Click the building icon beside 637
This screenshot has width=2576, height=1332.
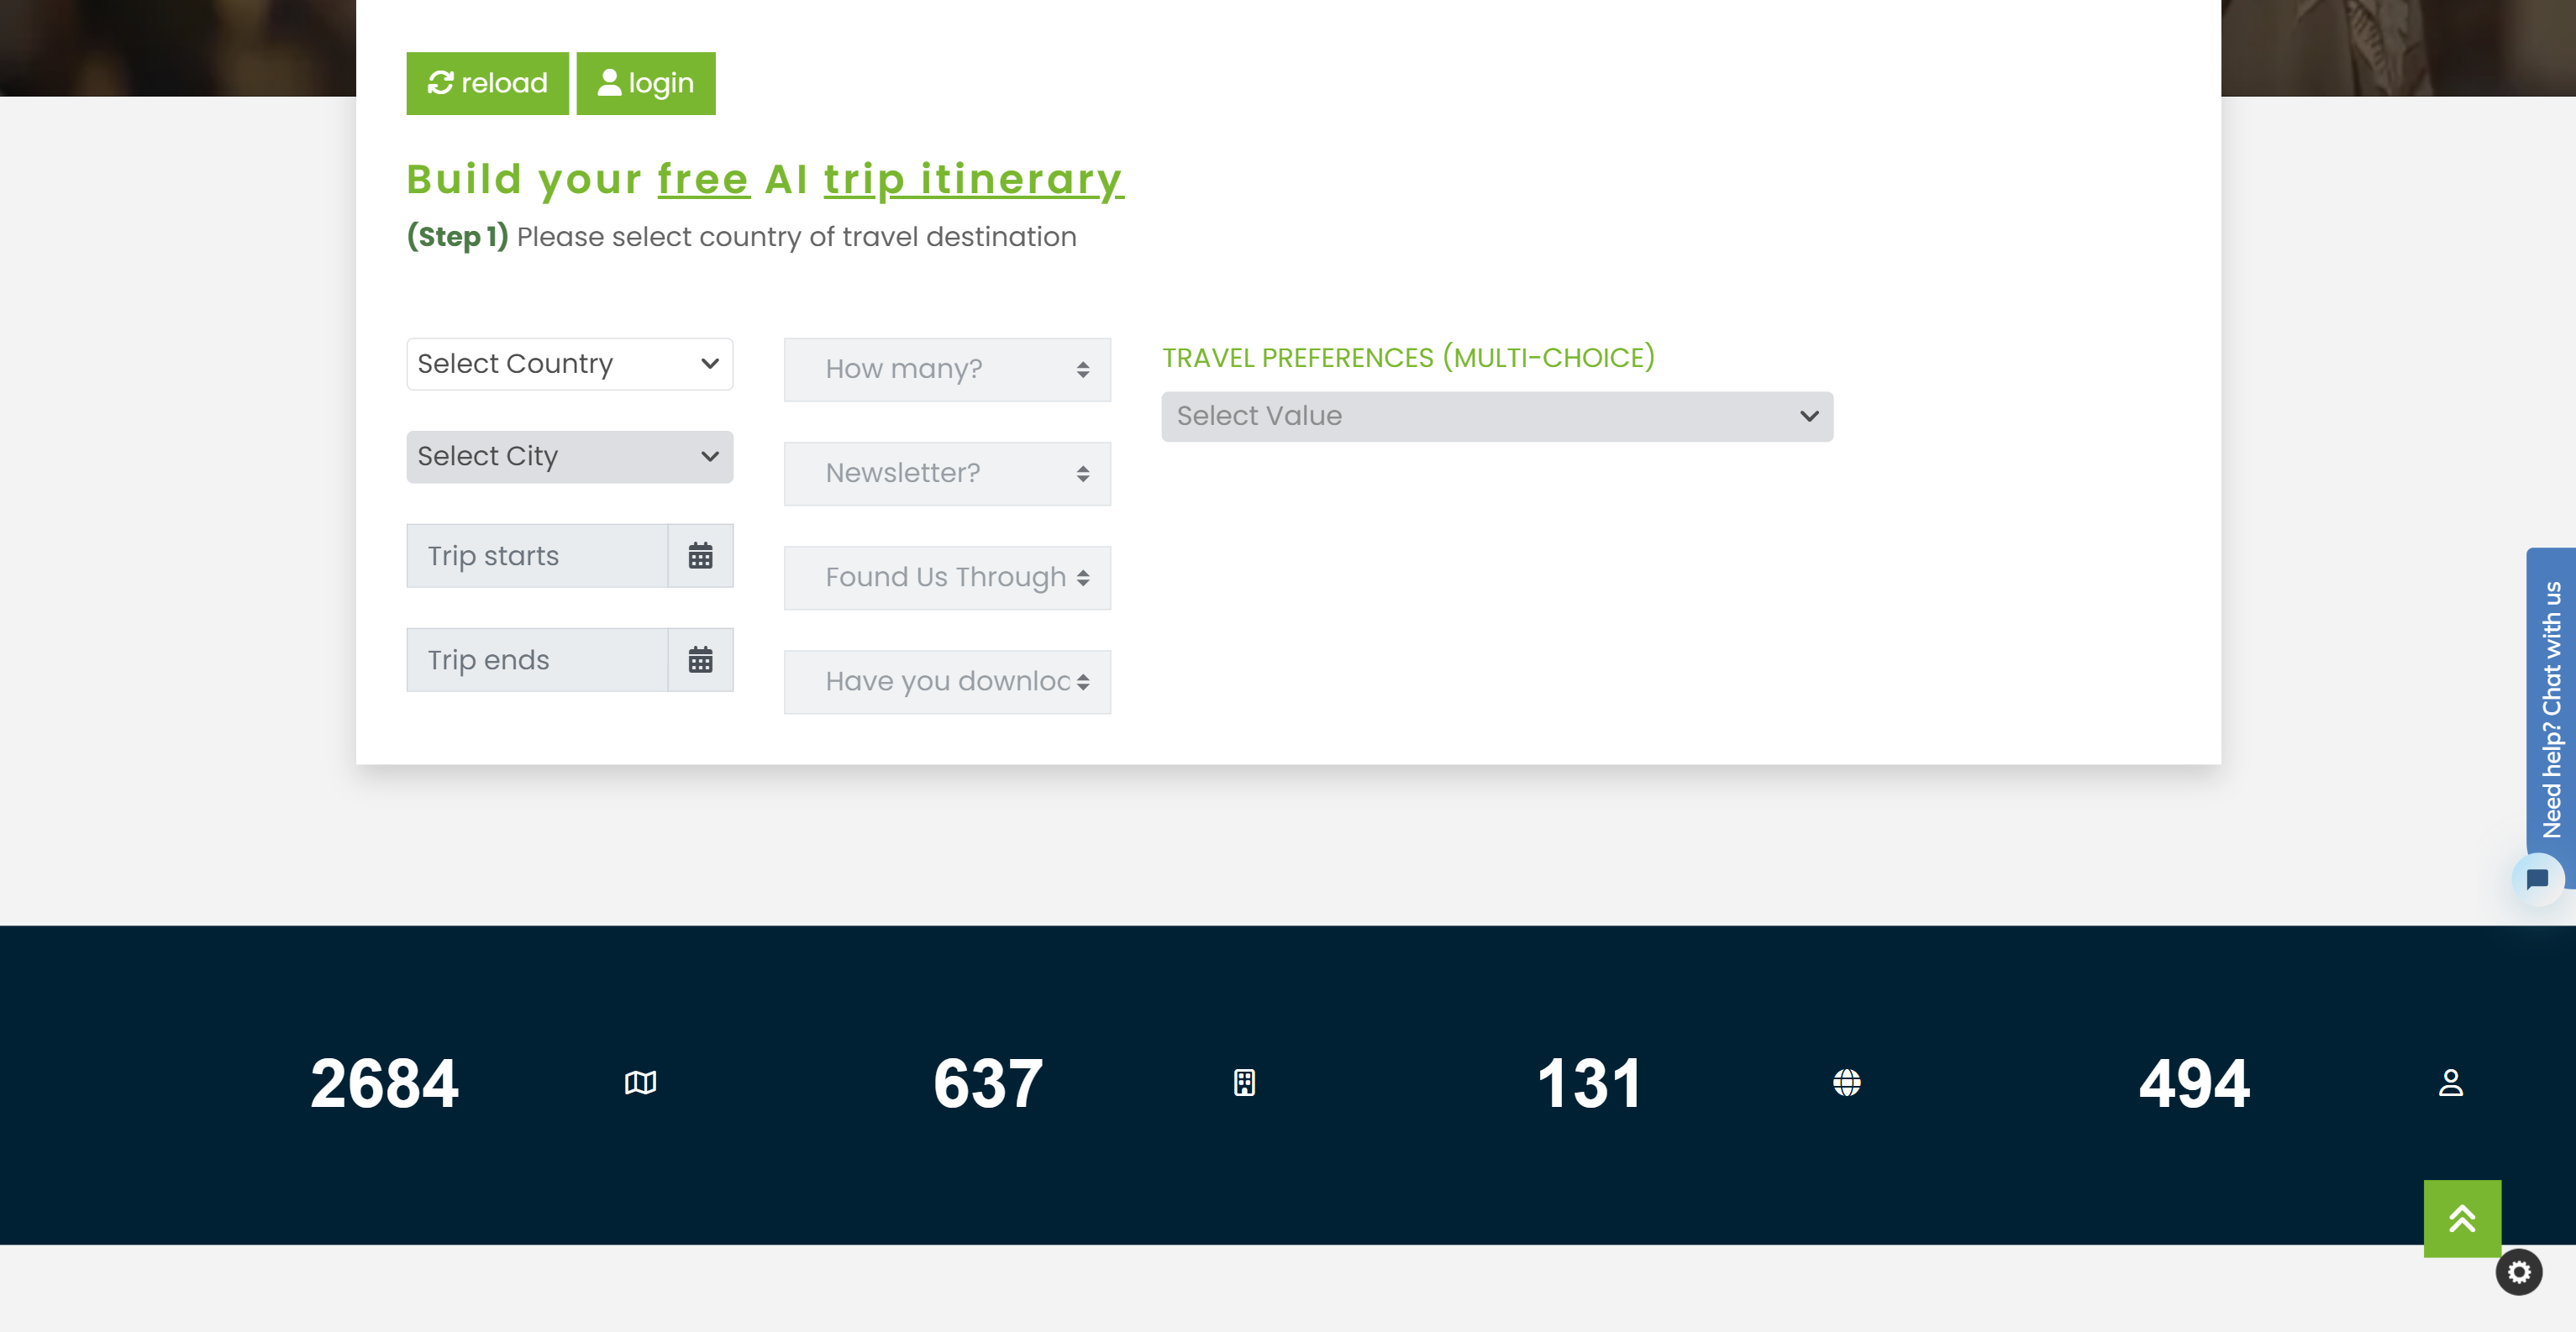click(x=1244, y=1083)
